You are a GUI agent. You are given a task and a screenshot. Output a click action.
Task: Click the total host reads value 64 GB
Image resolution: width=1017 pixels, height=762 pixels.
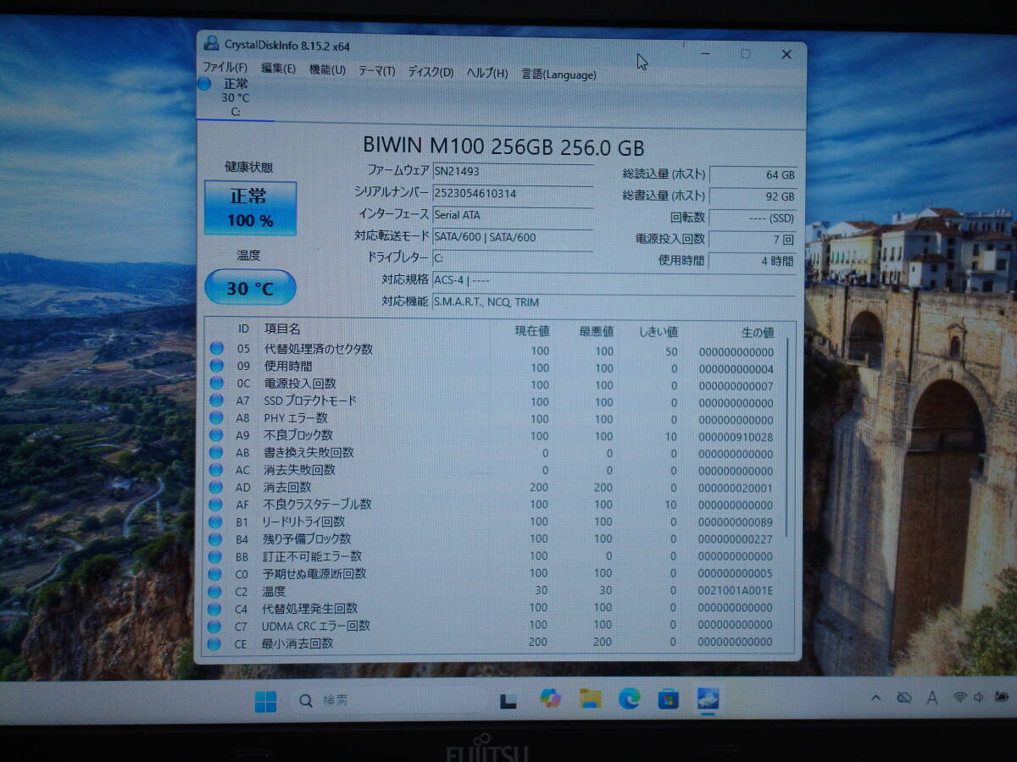(x=753, y=175)
